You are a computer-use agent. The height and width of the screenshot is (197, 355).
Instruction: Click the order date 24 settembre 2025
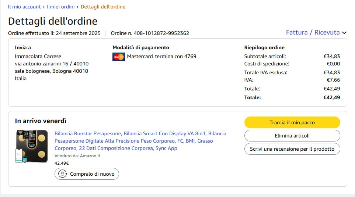[78, 33]
